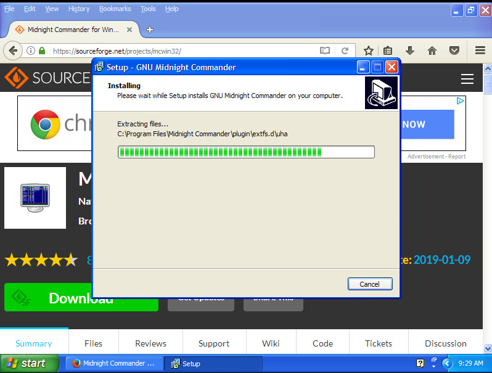Open the Bookmarks menu

click(115, 9)
